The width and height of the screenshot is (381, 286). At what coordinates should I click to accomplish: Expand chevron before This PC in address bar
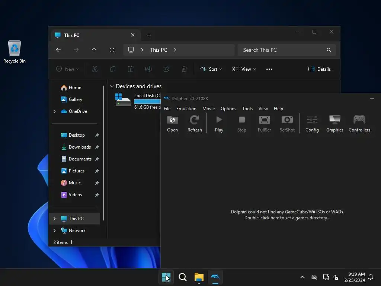pyautogui.click(x=142, y=50)
